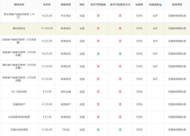This screenshot has width=190, height=136.
Task: Open 中国科技新闻网 media entry
Action: click(x=19, y=130)
